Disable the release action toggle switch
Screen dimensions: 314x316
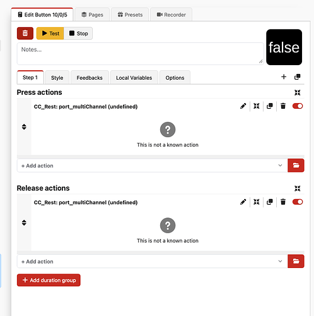point(298,202)
